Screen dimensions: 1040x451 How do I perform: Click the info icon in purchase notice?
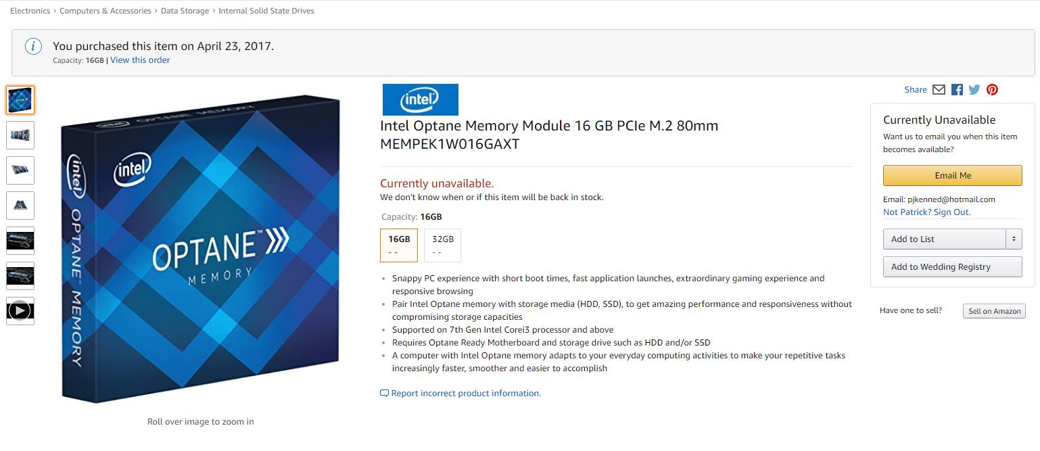(32, 47)
